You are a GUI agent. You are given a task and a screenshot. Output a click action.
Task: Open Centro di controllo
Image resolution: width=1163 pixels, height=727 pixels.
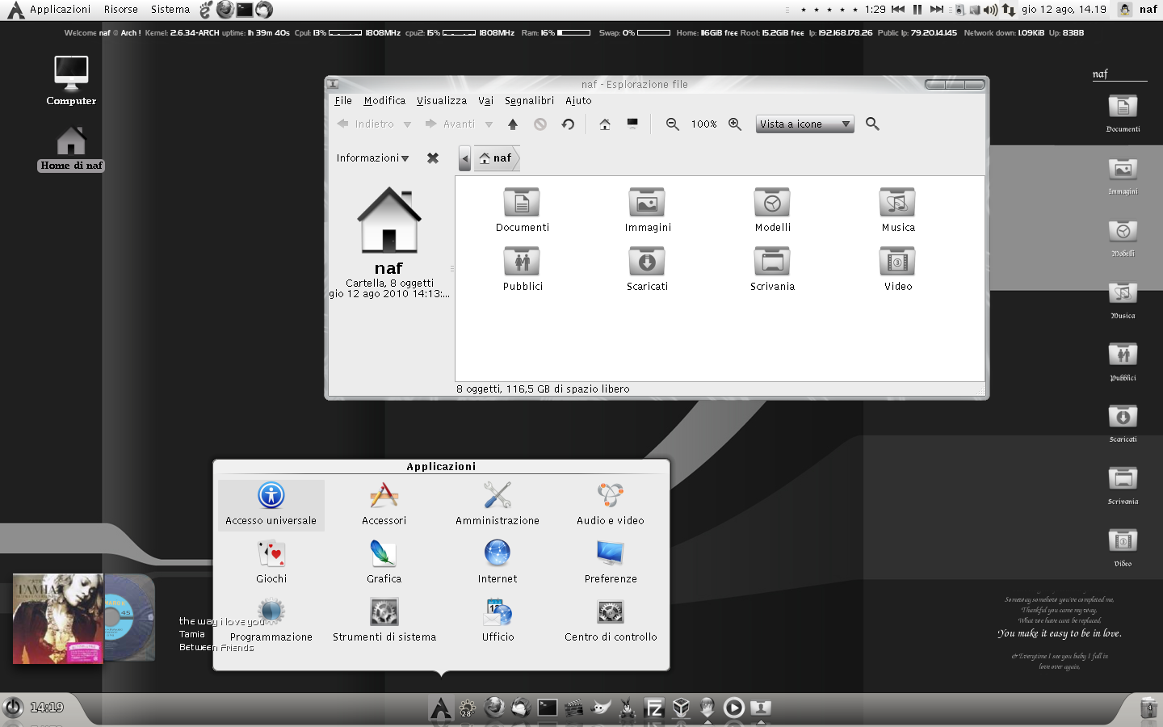point(611,621)
